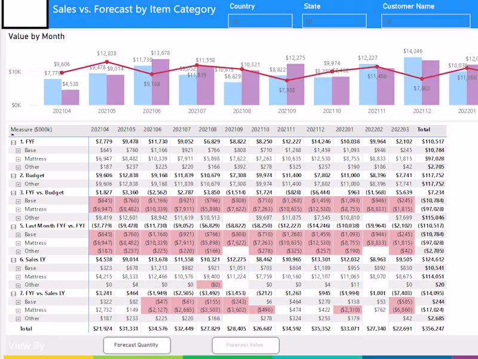Open the Country dropdown filter
This screenshot has width=478, height=359.
[260, 22]
